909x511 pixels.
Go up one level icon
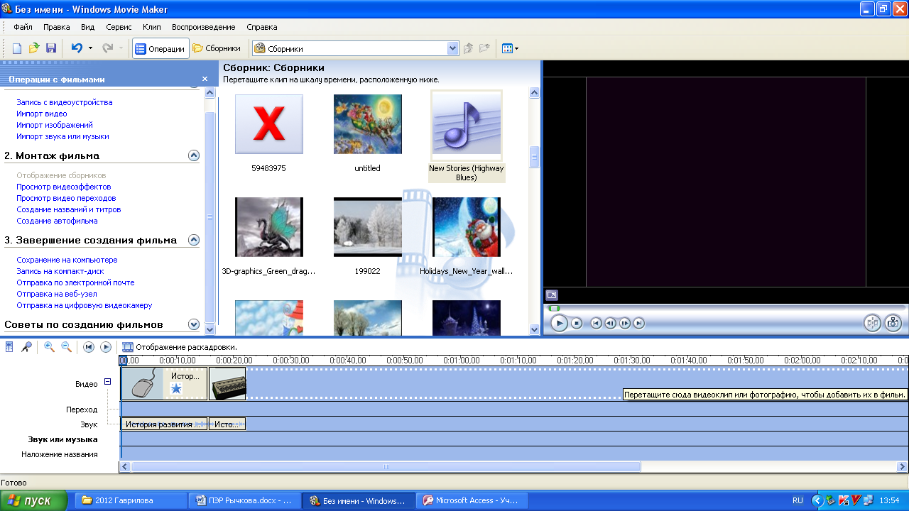point(468,48)
